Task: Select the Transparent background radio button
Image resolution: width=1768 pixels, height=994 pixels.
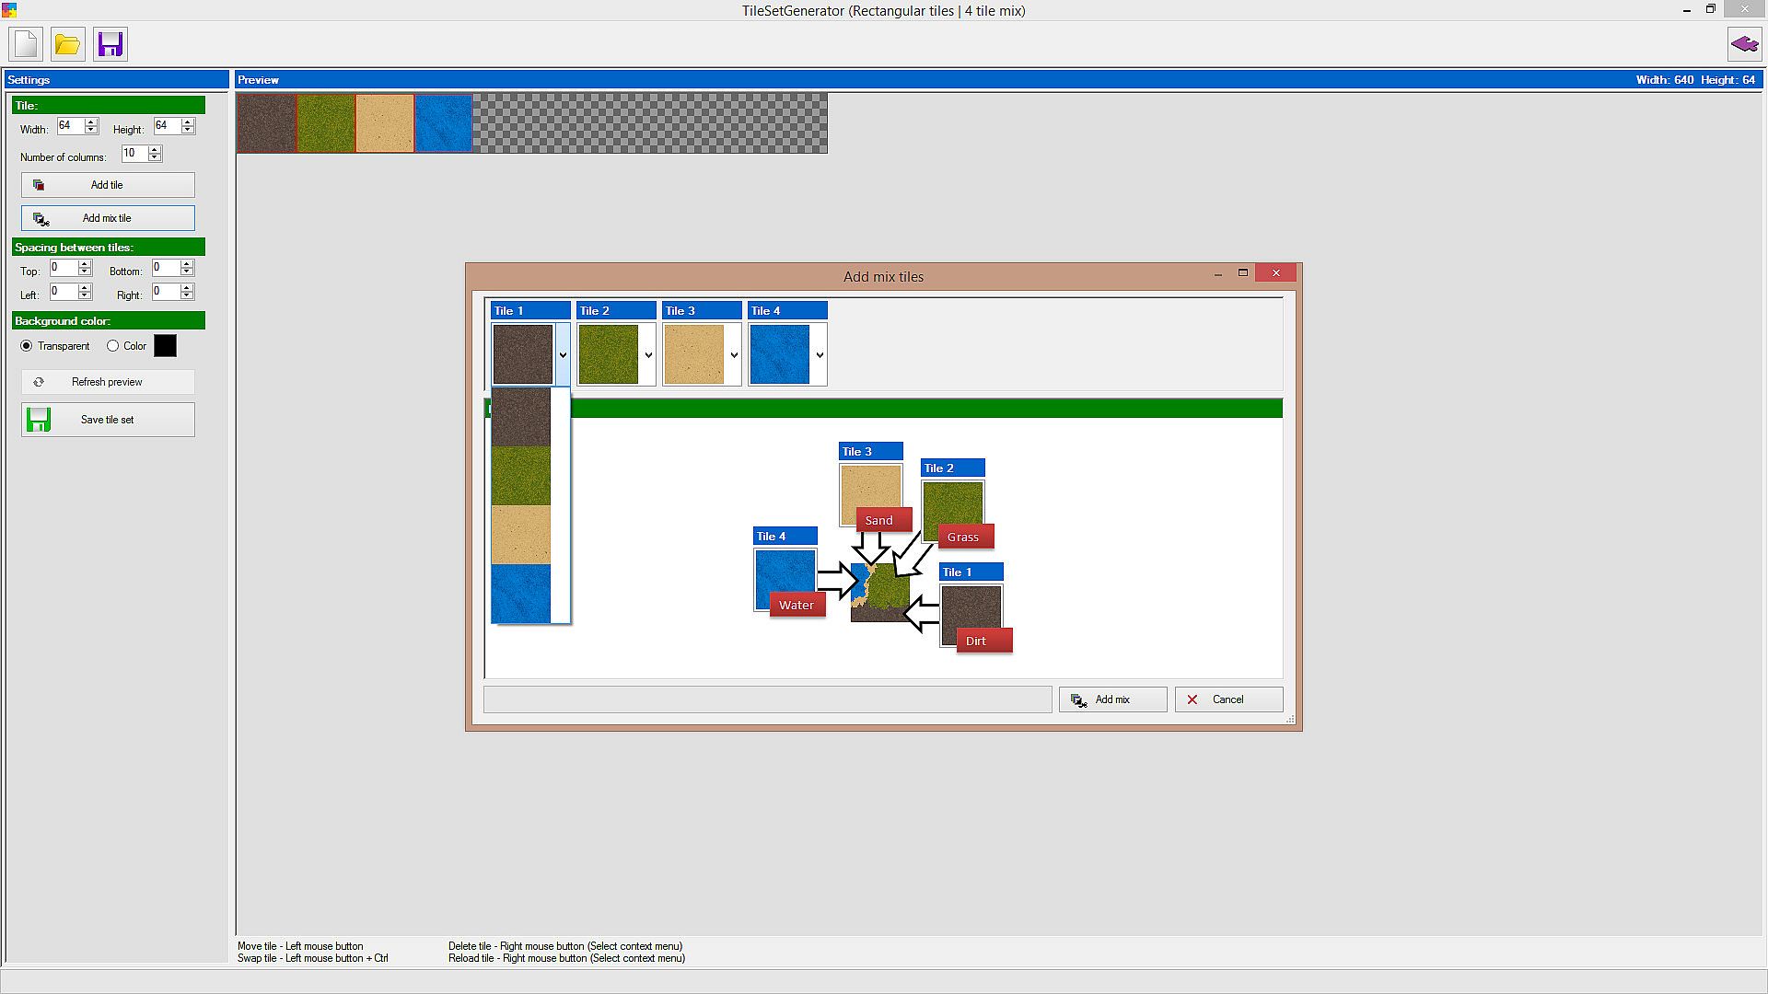Action: tap(27, 346)
